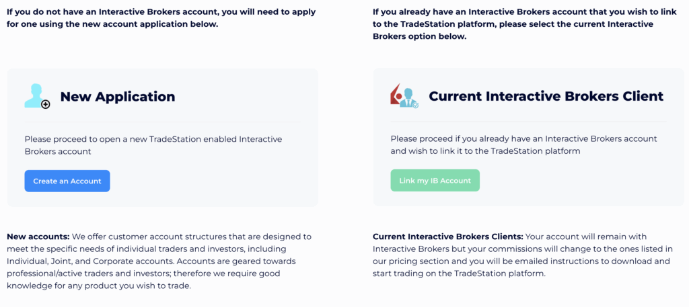Click the plus badge on the new-user icon
The image size is (689, 307).
46,104
